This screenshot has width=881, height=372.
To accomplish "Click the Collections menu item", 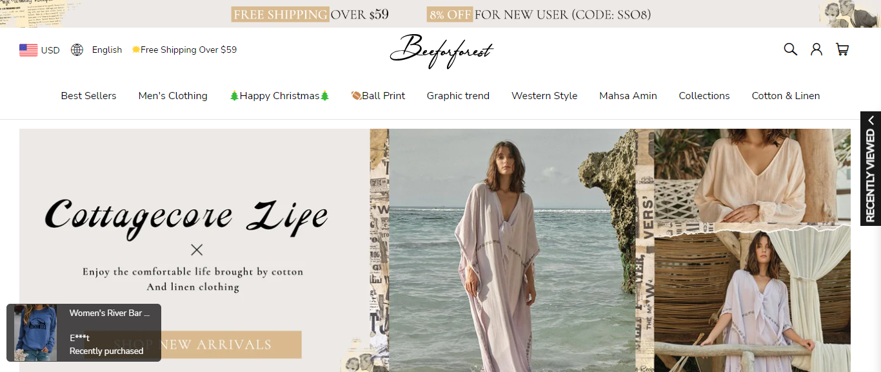I will pyautogui.click(x=704, y=96).
